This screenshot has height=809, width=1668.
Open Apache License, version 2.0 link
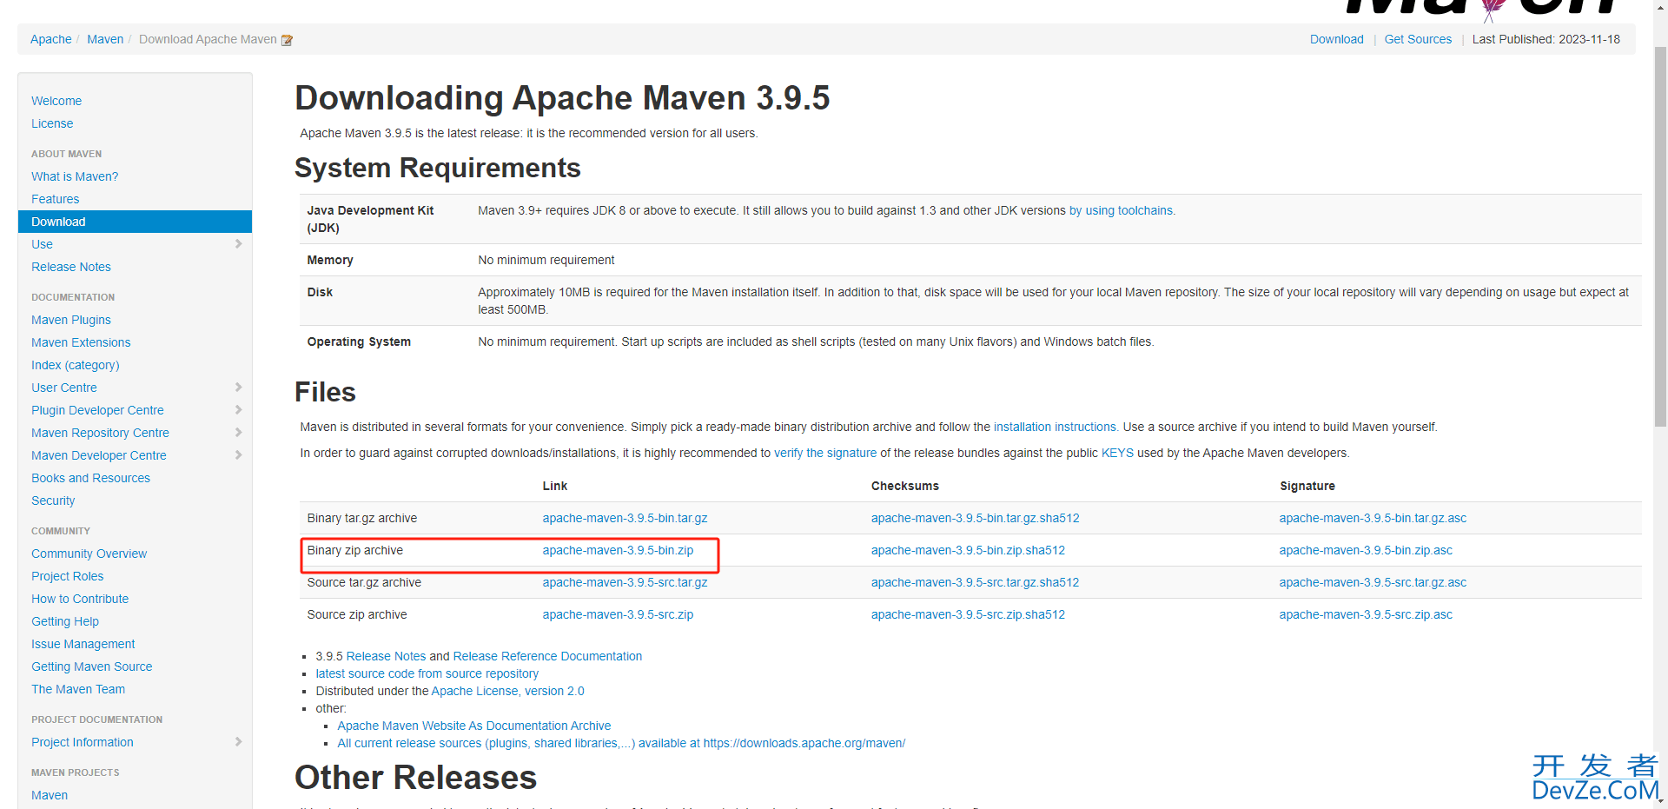507,691
